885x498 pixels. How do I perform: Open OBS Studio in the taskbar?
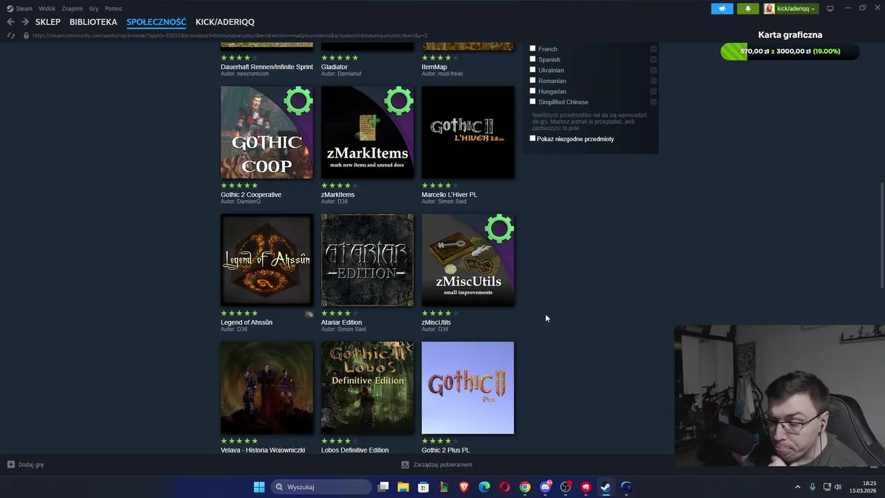(566, 487)
